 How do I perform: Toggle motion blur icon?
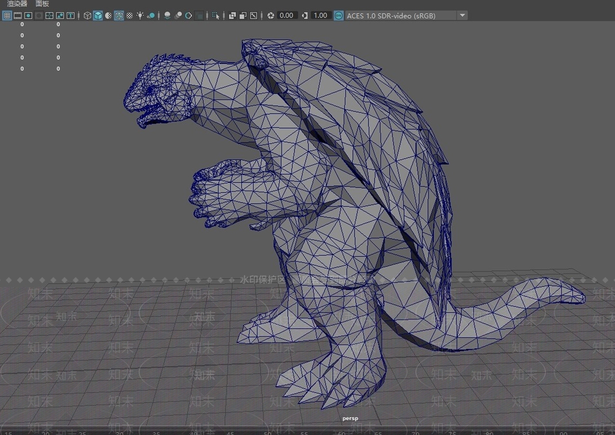point(178,16)
